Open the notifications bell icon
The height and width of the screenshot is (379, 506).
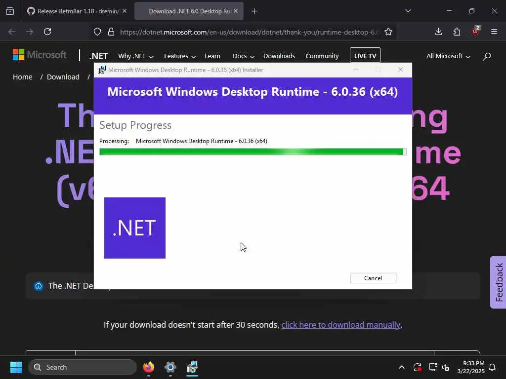pos(493,367)
